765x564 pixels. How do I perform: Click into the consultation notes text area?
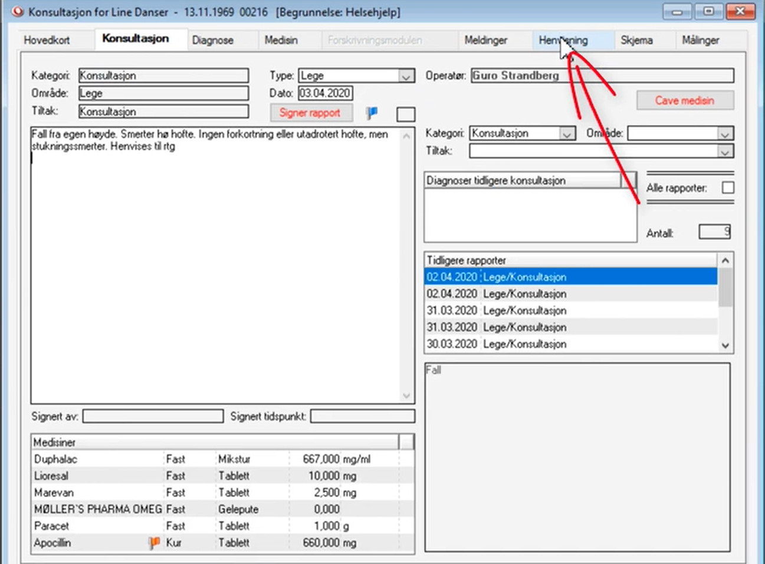(216, 265)
